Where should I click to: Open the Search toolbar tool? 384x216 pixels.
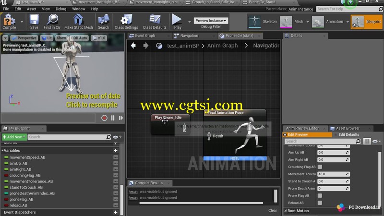(x=103, y=22)
